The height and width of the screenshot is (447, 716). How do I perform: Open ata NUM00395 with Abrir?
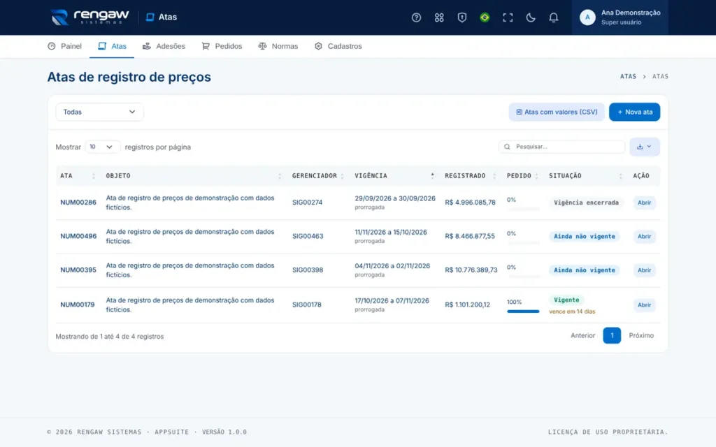tap(644, 270)
